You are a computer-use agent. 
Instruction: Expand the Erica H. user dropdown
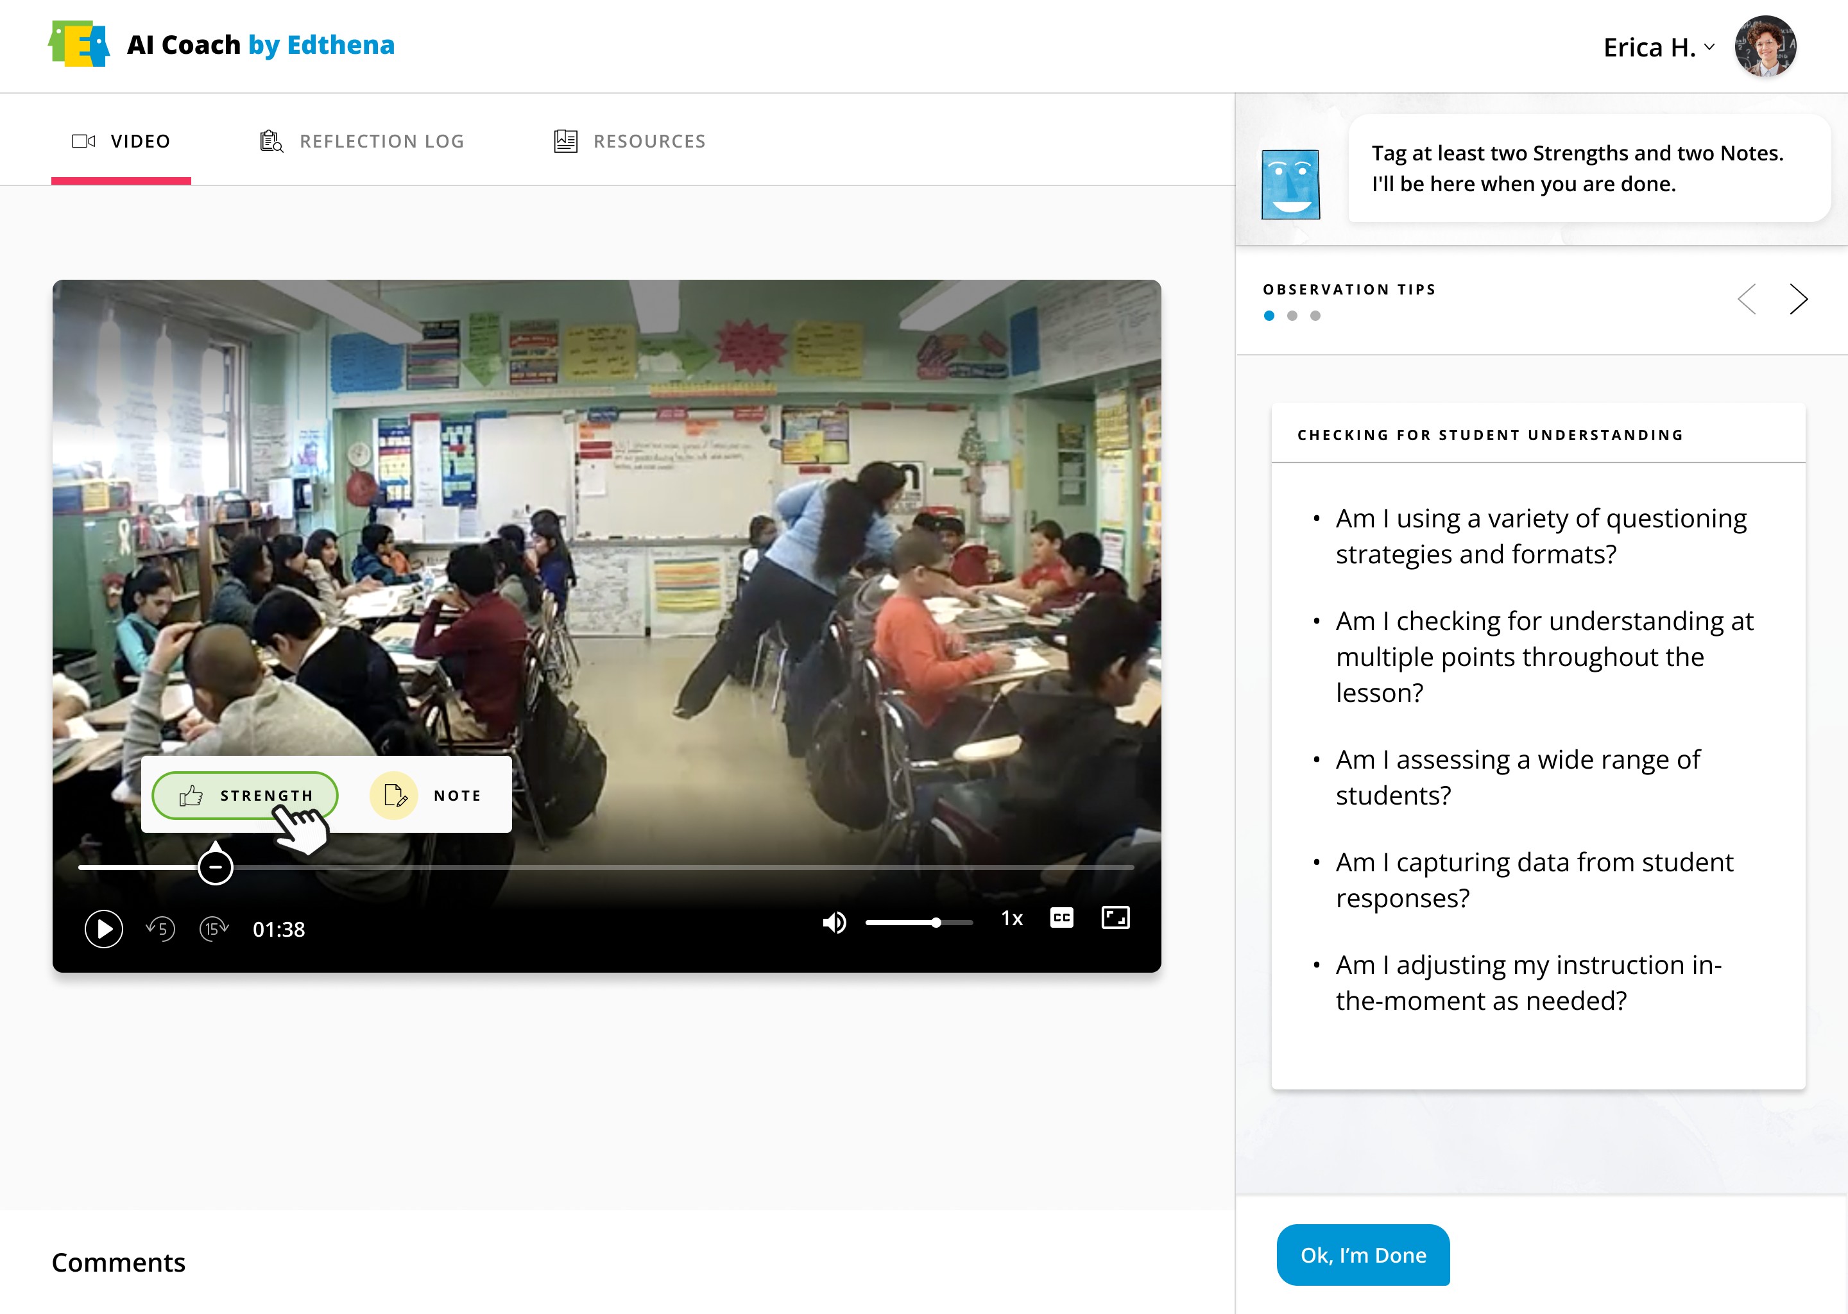pyautogui.click(x=1709, y=47)
